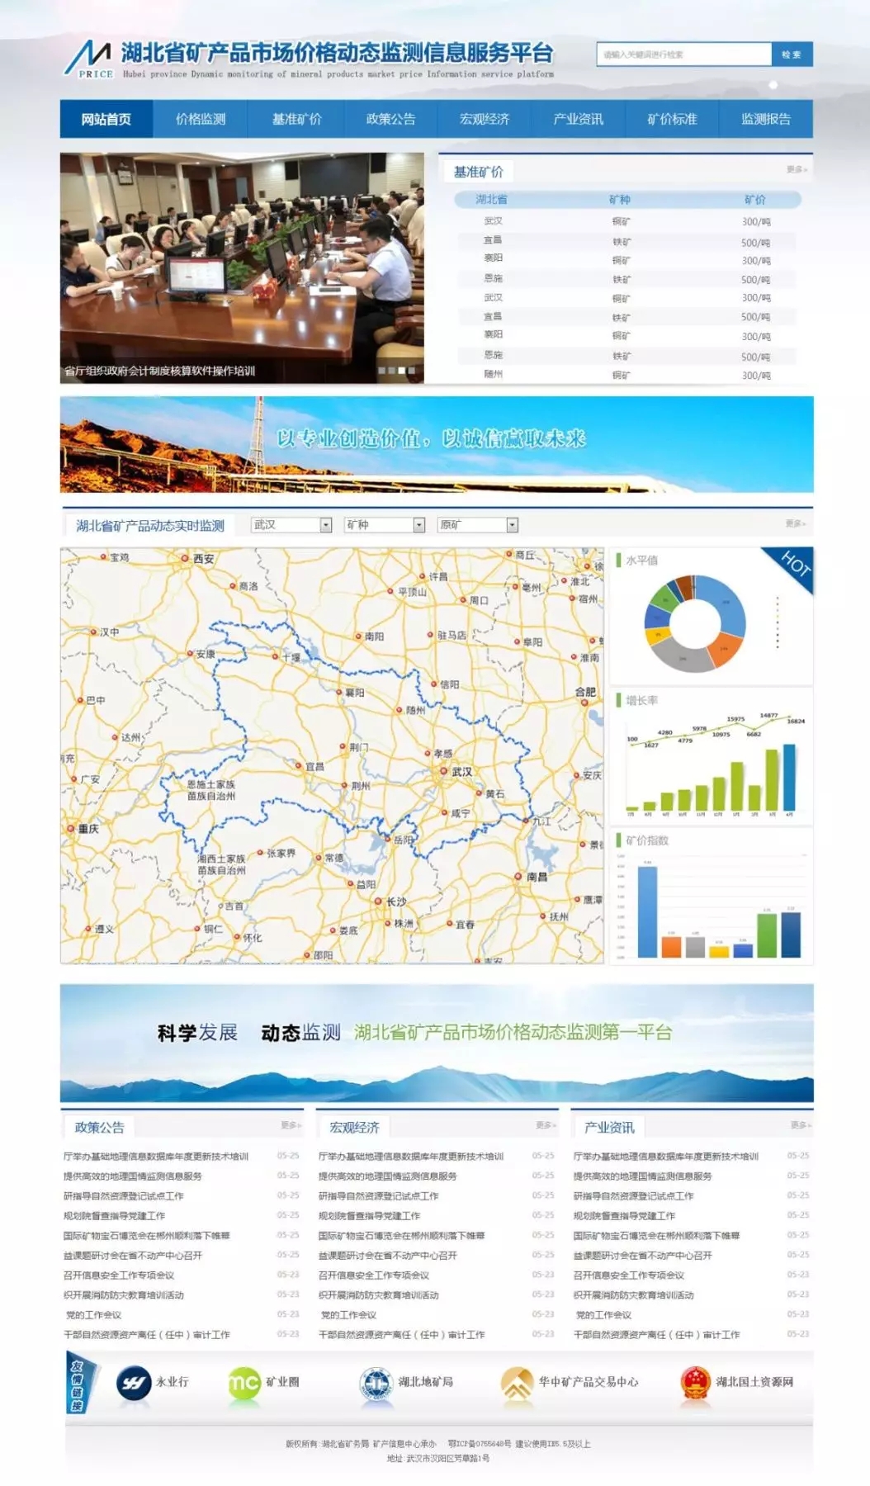The image size is (870, 1486).
Task: Open the 矿业圈 green mc logo
Action: point(244,1383)
